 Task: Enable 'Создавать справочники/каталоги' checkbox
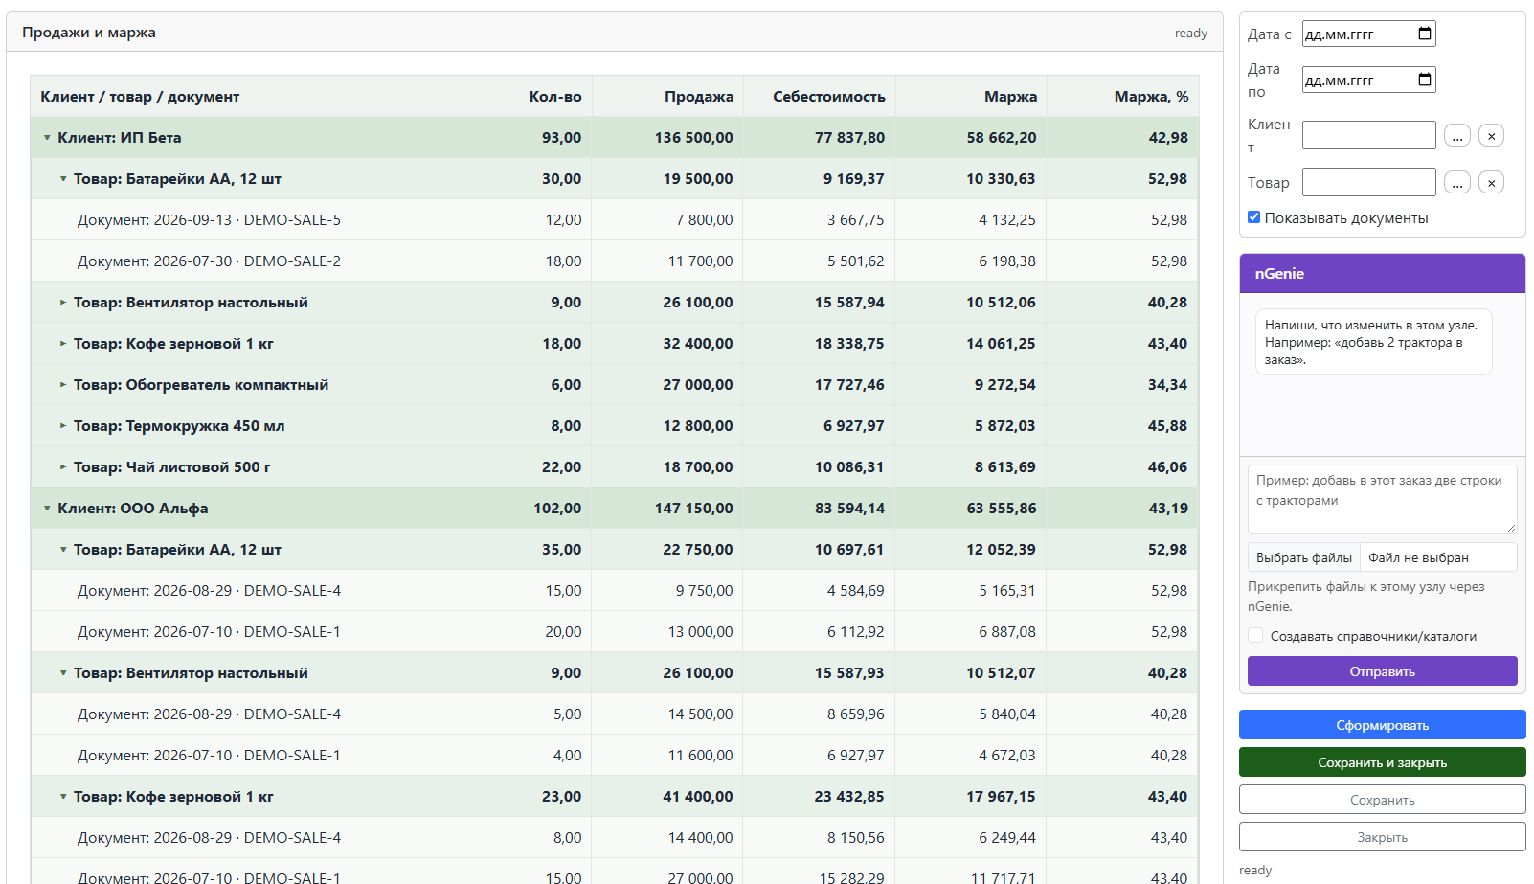[x=1255, y=635]
